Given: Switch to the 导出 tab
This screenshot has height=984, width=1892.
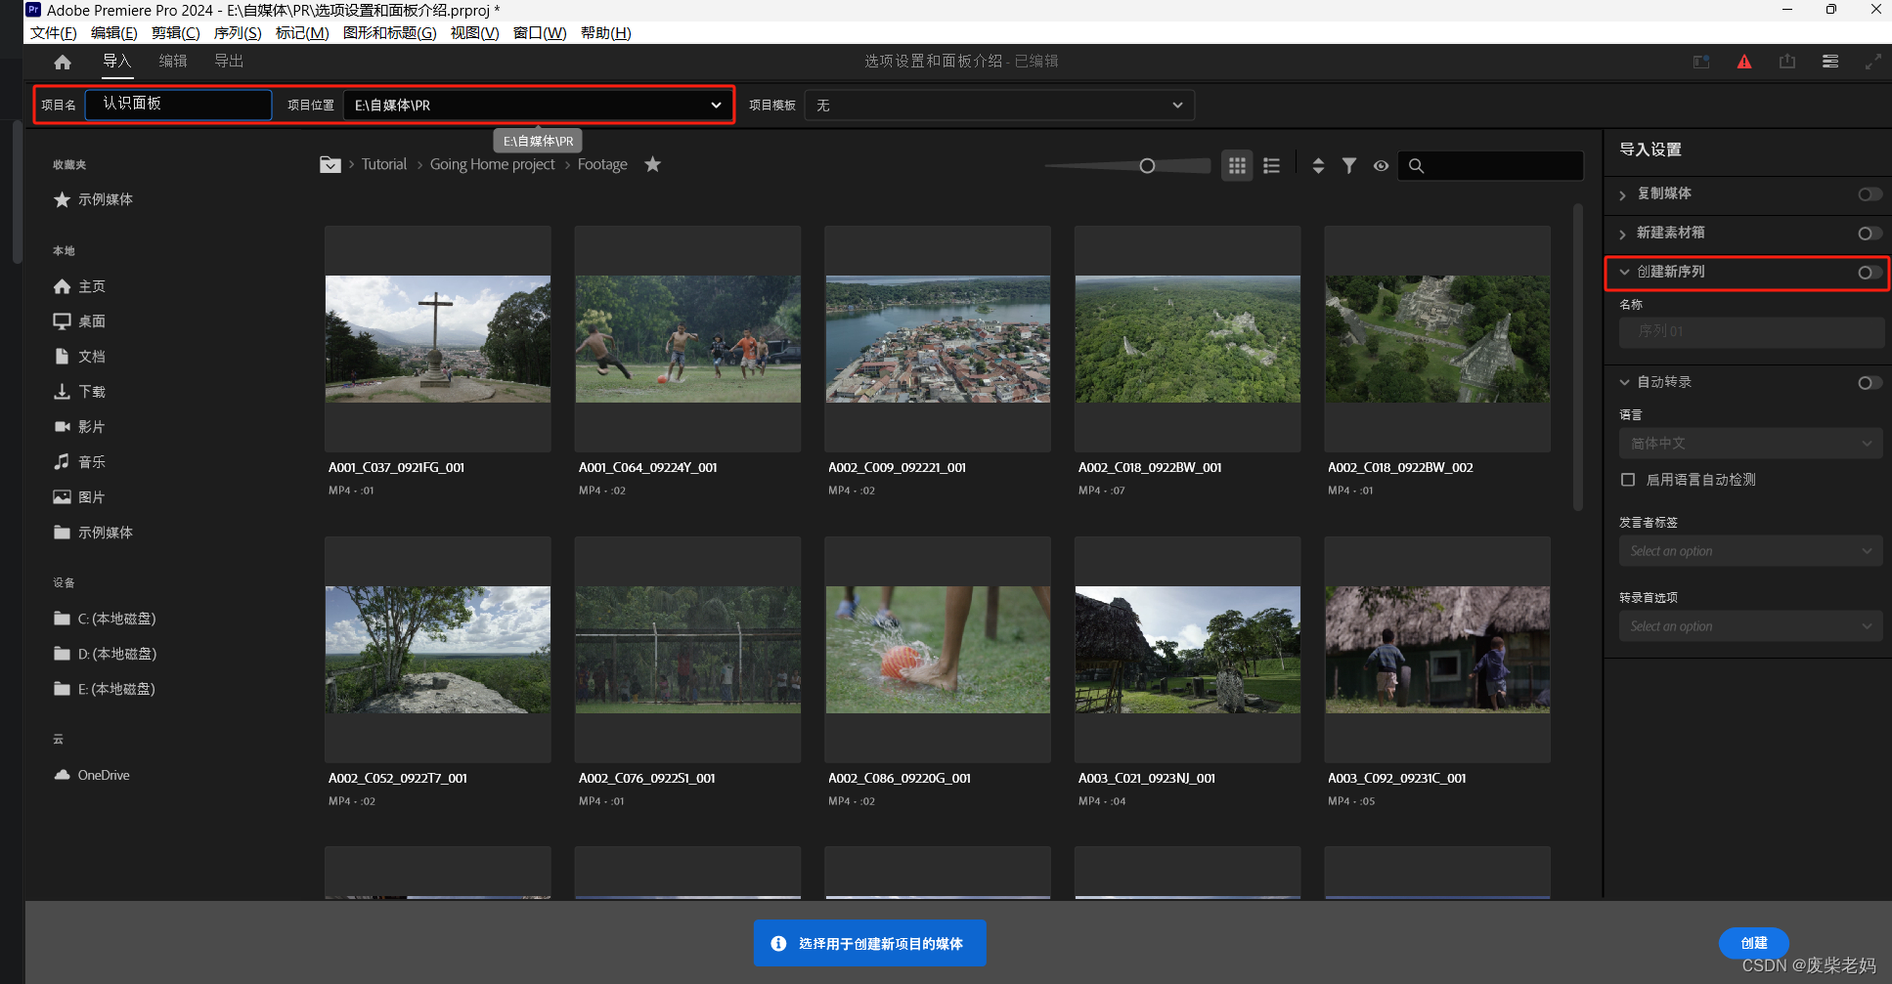Looking at the screenshot, I should click(x=229, y=61).
